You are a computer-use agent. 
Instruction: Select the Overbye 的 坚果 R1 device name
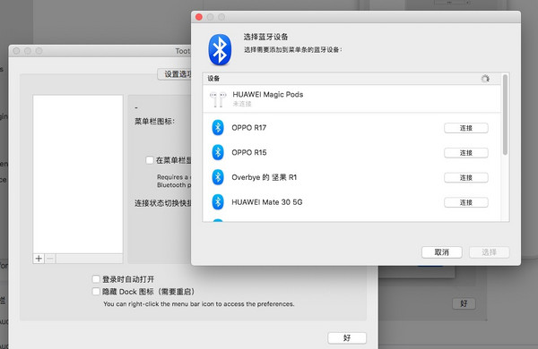pyautogui.click(x=265, y=177)
